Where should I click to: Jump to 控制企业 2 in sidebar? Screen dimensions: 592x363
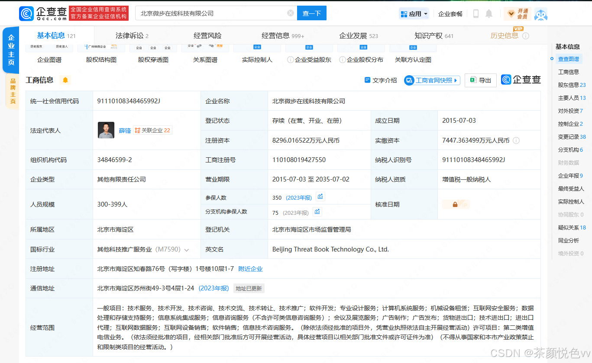coord(571,124)
